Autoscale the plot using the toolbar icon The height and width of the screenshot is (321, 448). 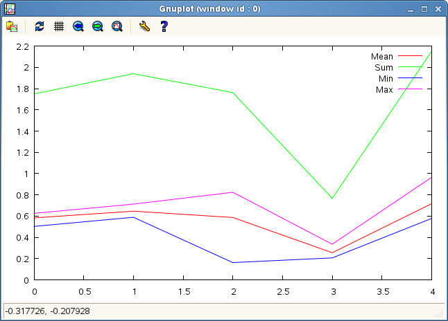117,26
